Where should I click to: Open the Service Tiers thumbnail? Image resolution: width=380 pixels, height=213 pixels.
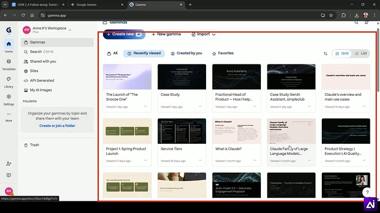[182, 131]
